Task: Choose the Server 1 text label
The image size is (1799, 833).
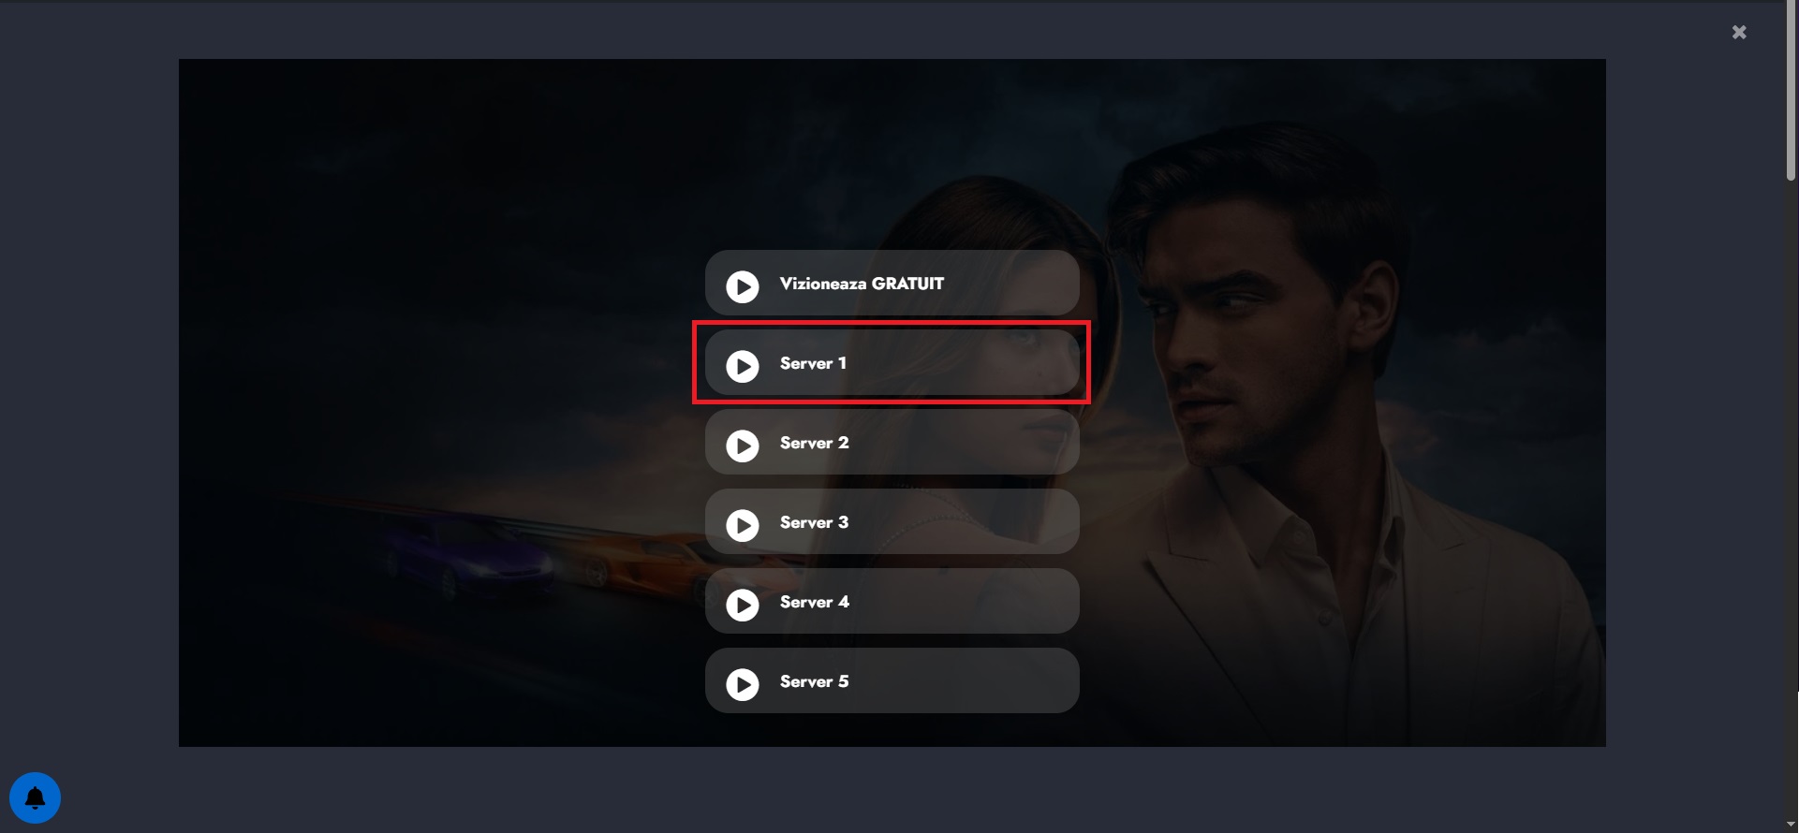Action: [x=813, y=363]
